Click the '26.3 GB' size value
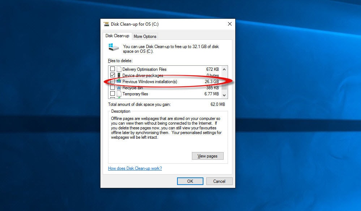 coord(212,82)
